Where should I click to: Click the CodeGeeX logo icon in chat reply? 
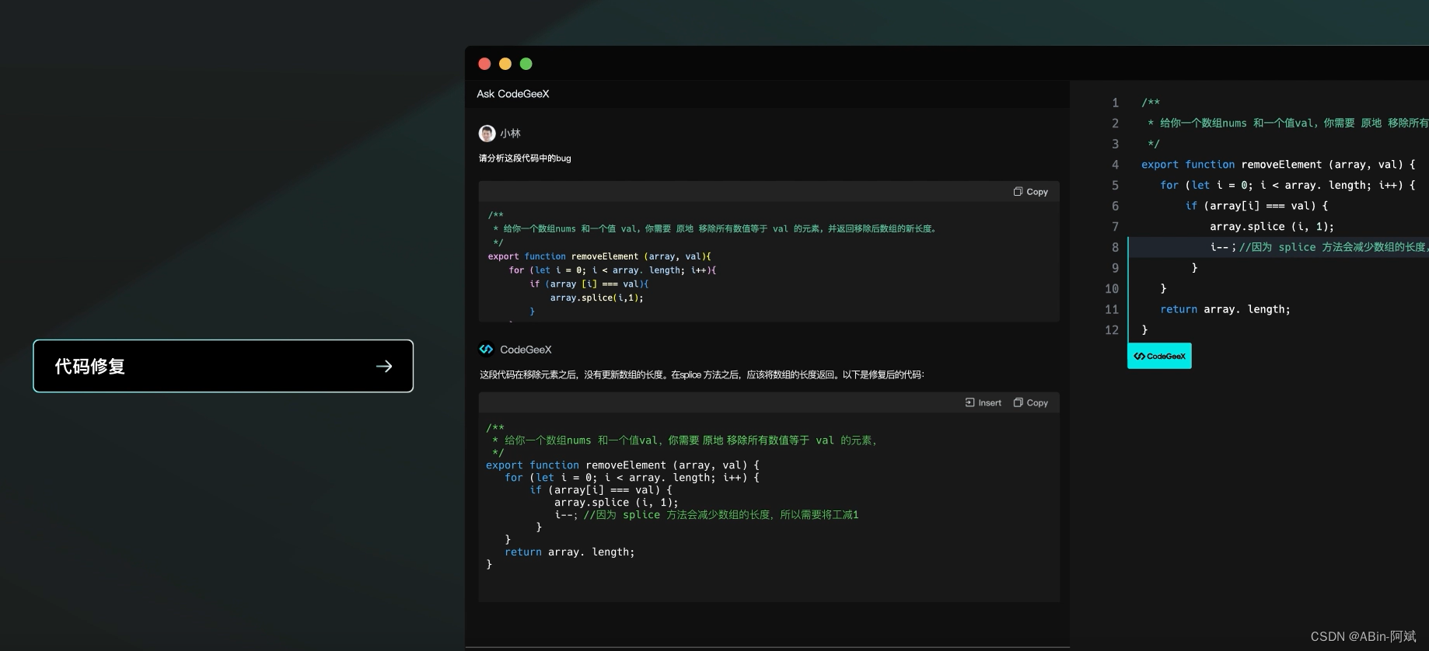coord(487,350)
